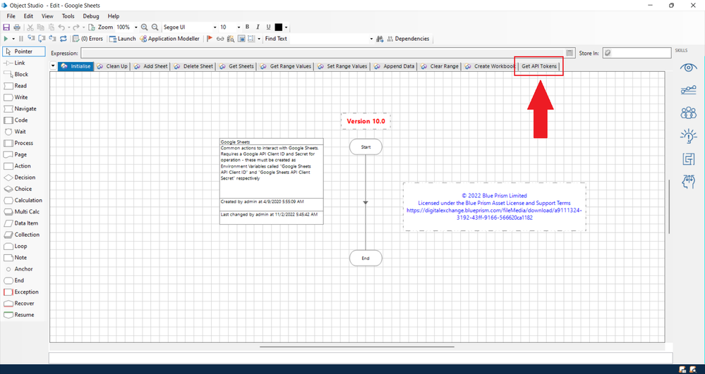Click the Application Modeller button
Image resolution: width=705 pixels, height=374 pixels.
tap(169, 39)
